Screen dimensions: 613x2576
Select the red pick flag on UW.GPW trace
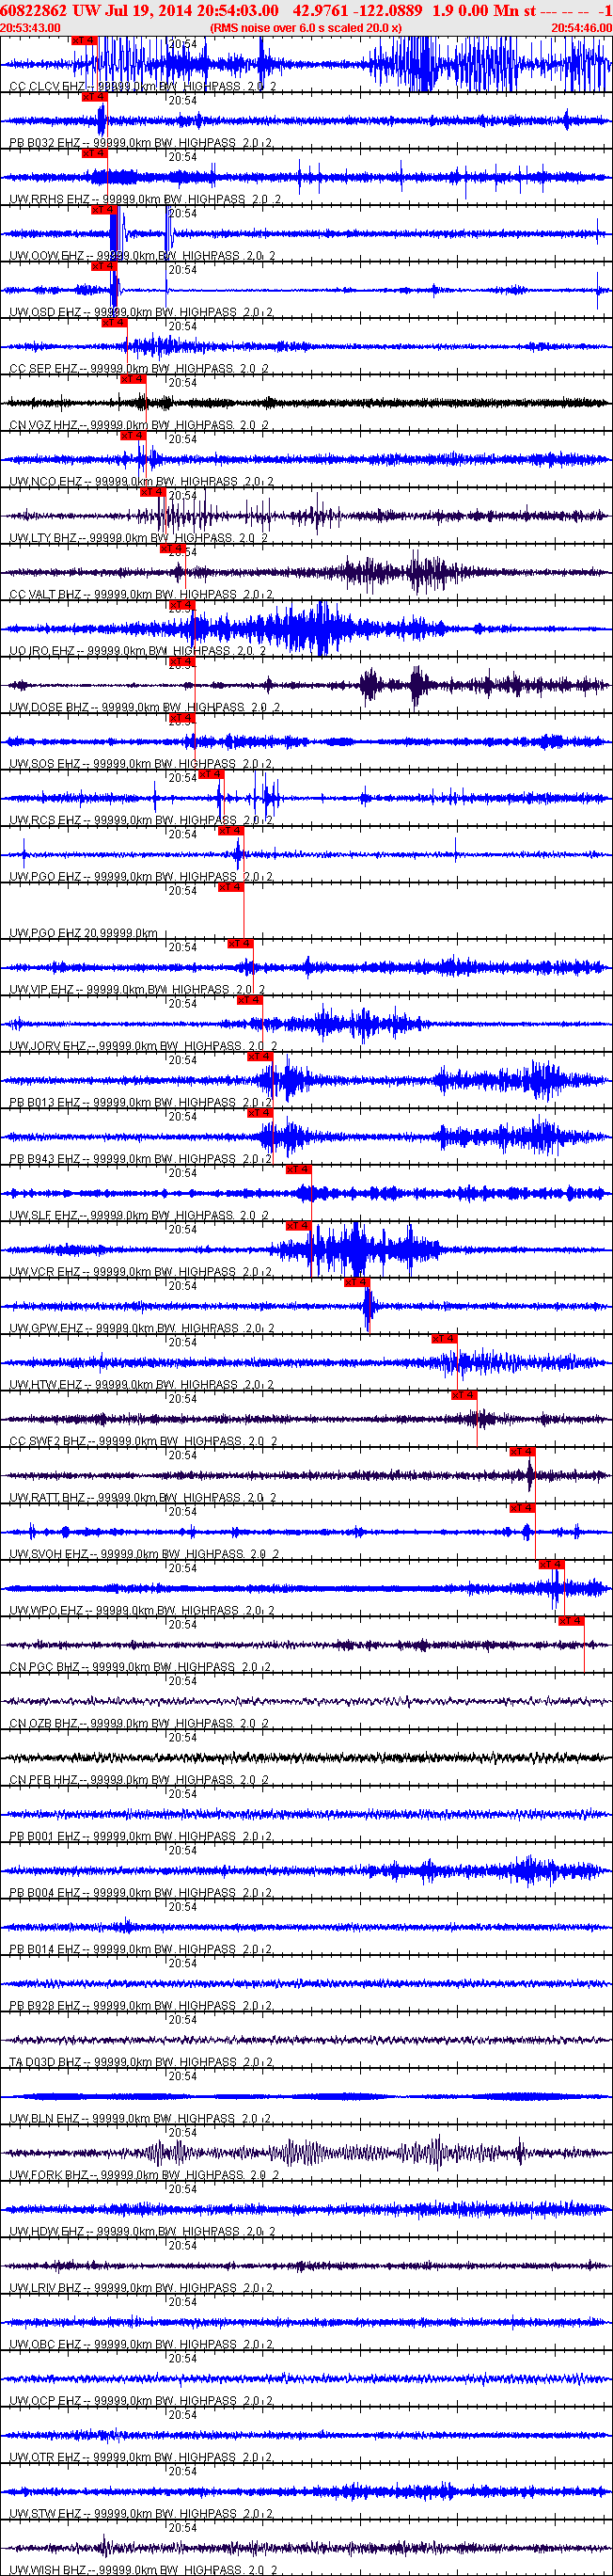pyautogui.click(x=356, y=1282)
